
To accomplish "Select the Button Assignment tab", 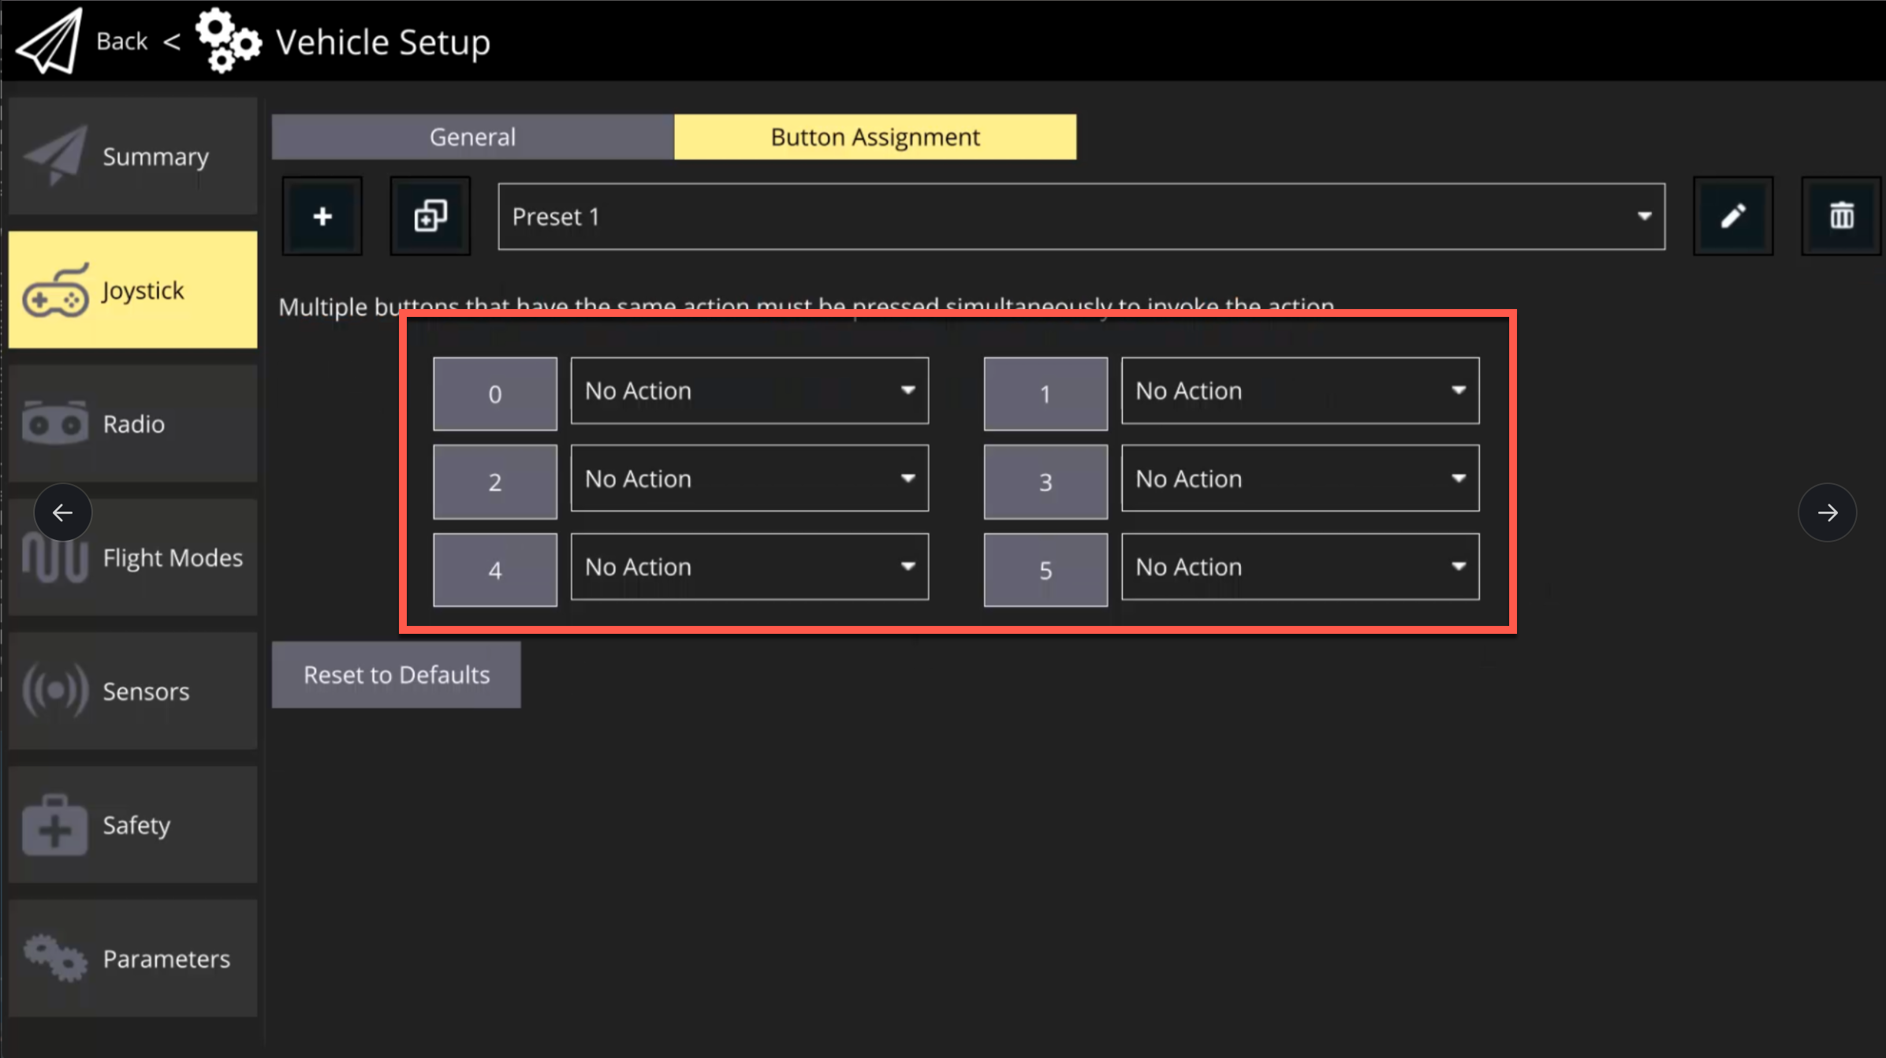I will click(x=875, y=137).
